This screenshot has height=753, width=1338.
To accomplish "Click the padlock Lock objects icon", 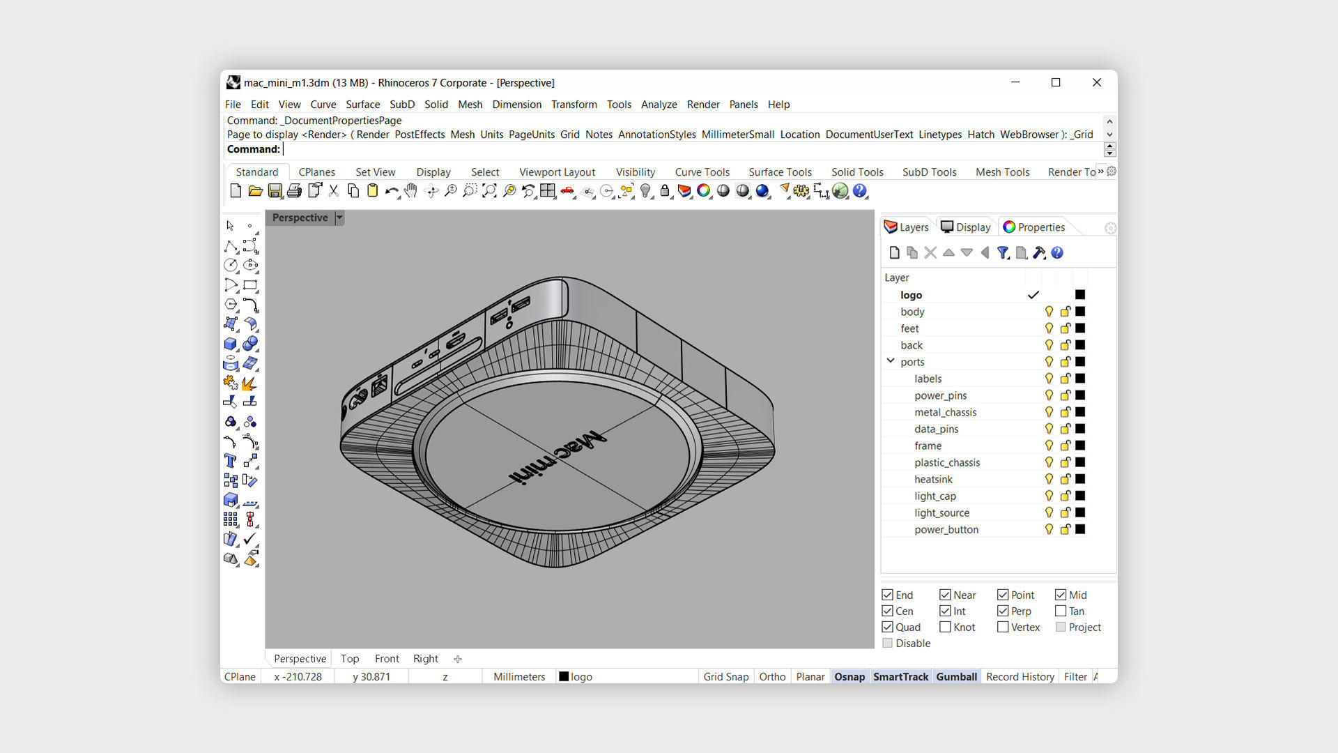I will [x=665, y=191].
